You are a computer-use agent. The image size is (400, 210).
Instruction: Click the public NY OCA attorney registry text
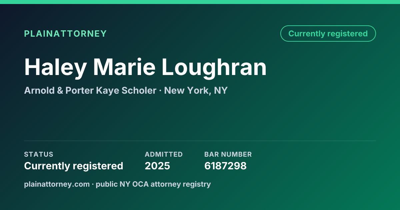coord(153,184)
